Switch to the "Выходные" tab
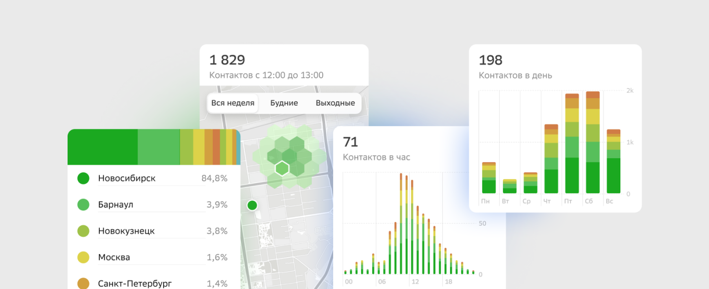The image size is (709, 289). pyautogui.click(x=335, y=103)
